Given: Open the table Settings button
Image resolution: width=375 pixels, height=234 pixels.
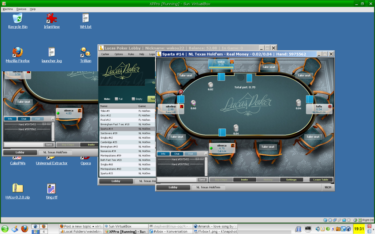Looking at the screenshot, I should (291, 180).
